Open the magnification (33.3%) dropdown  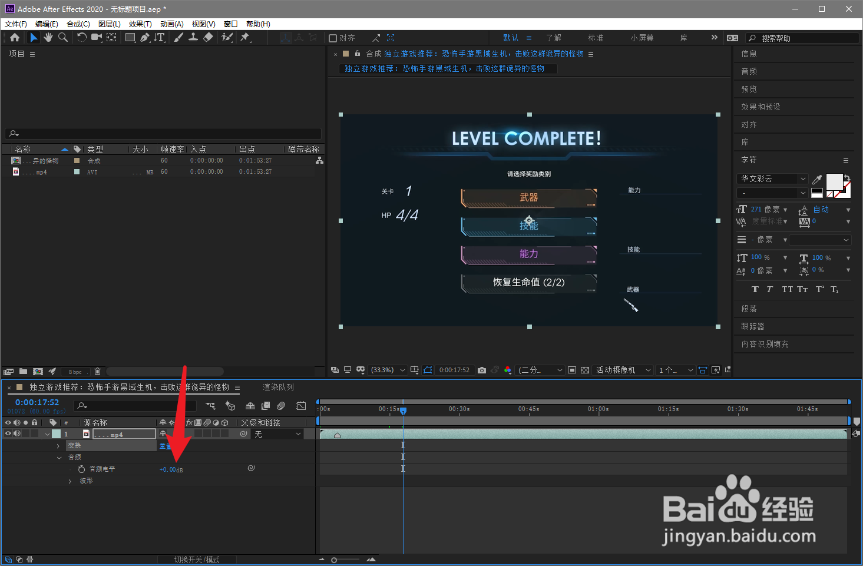click(x=388, y=370)
